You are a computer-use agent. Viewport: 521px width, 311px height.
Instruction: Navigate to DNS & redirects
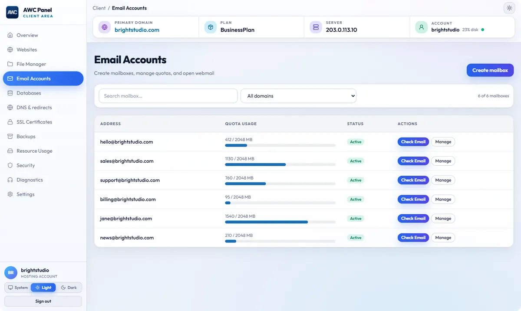tap(43, 108)
